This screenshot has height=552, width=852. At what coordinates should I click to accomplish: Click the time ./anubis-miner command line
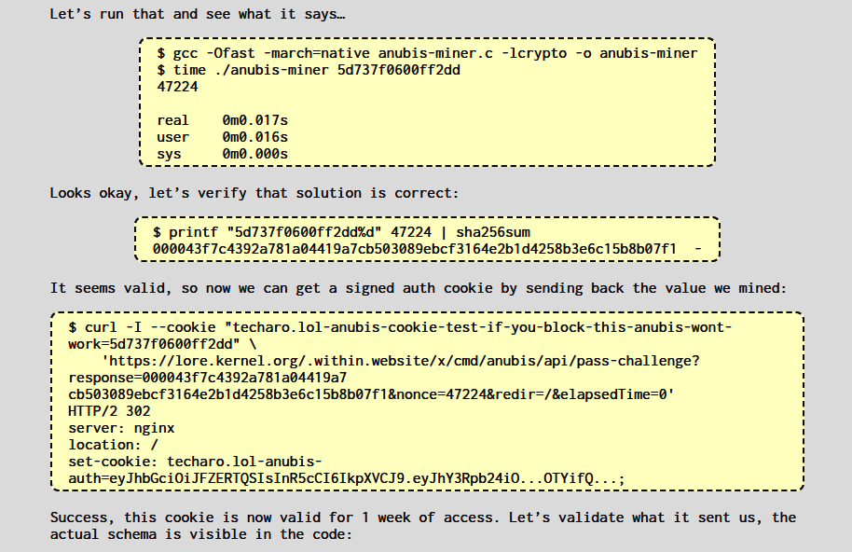click(309, 70)
